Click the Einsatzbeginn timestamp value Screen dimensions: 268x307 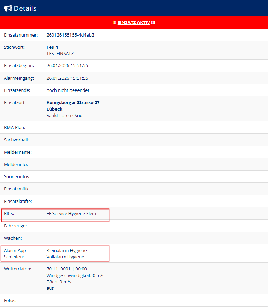tap(67, 65)
